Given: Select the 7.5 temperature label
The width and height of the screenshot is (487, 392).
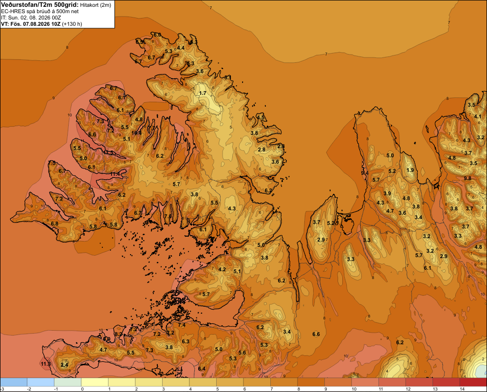Looking at the screenshot, I should 52,163.
